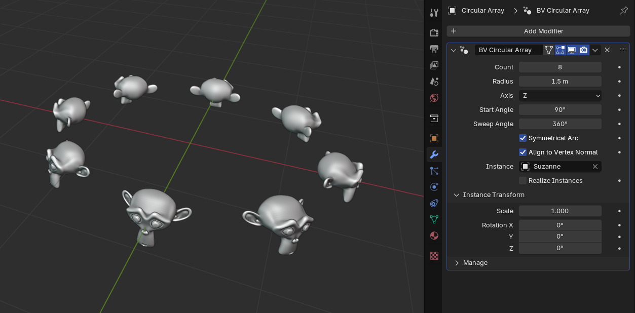The image size is (635, 313).
Task: Open the World properties tab
Action: pyautogui.click(x=434, y=98)
